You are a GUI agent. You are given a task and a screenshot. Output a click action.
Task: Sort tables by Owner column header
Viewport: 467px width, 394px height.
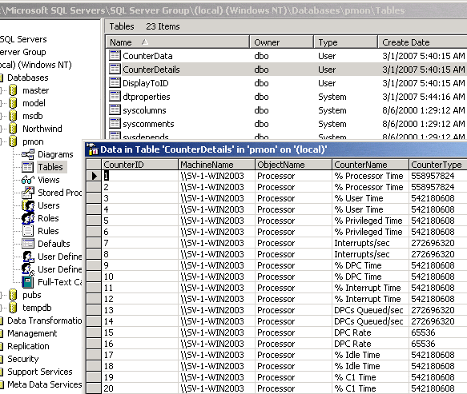[x=281, y=42]
